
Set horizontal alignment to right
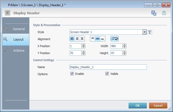pos(82,39)
